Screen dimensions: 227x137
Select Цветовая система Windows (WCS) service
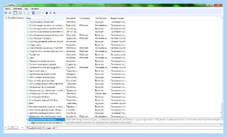tap(45, 113)
